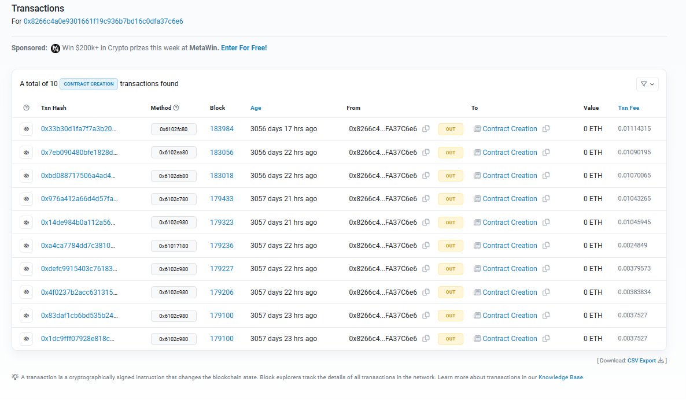686x400 pixels.
Task: Copy From address in block 183984 row
Action: (426, 129)
